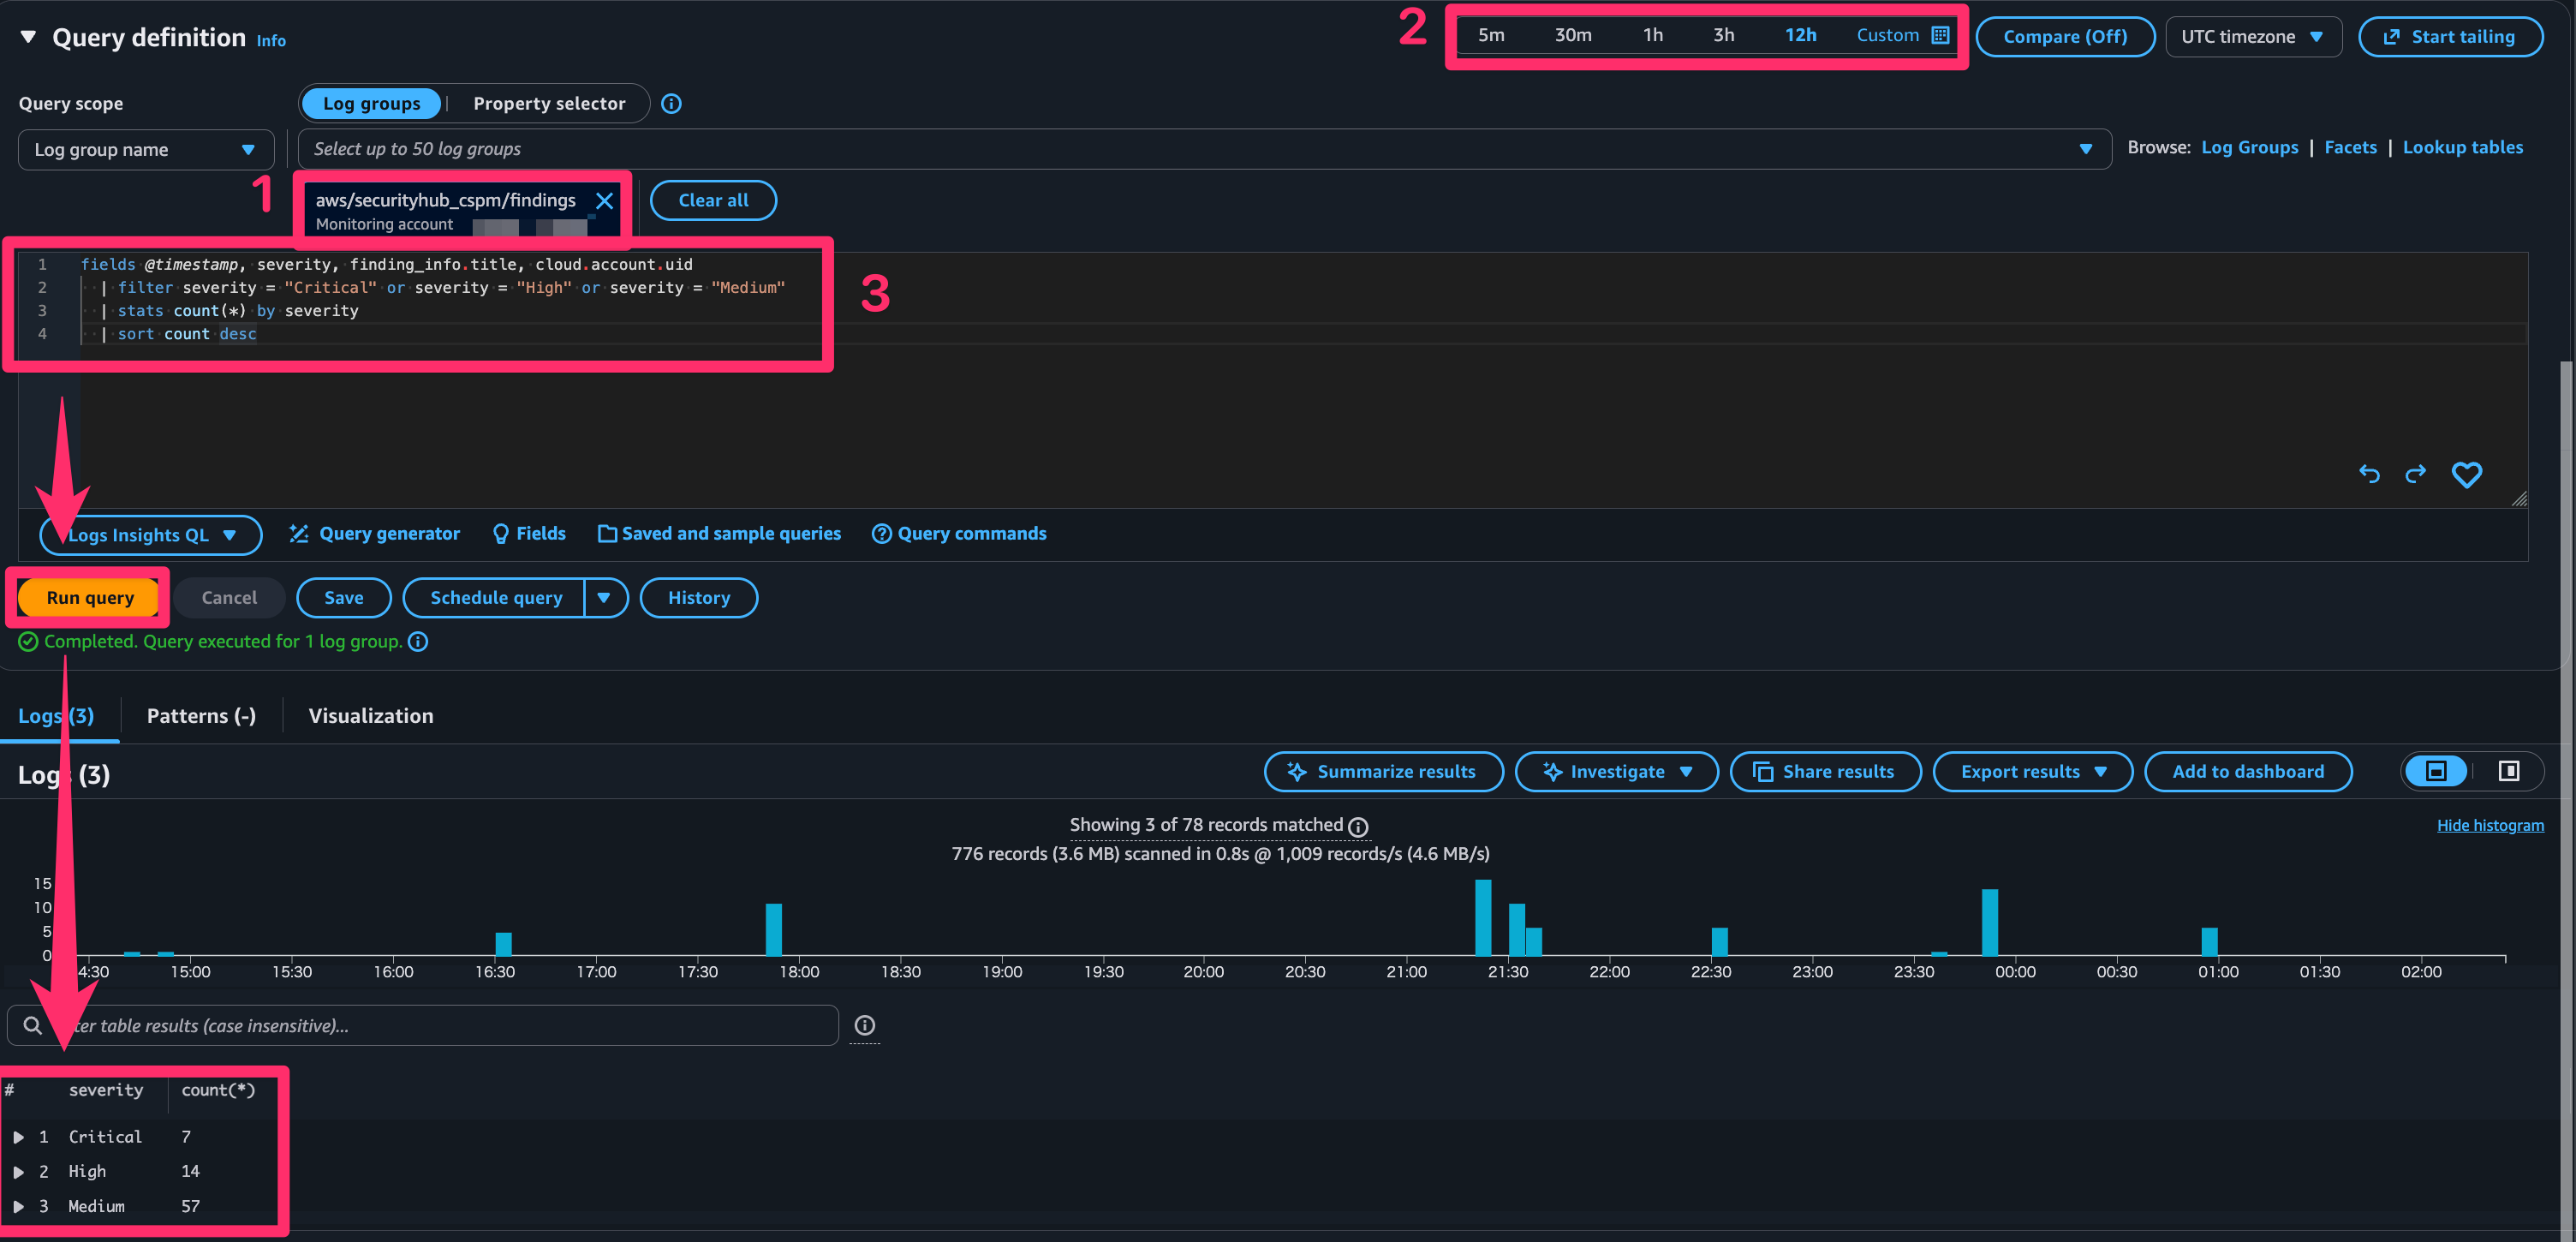Select the stacked results layout view
Screen dimensions: 2576x1242
pyautogui.click(x=2436, y=771)
